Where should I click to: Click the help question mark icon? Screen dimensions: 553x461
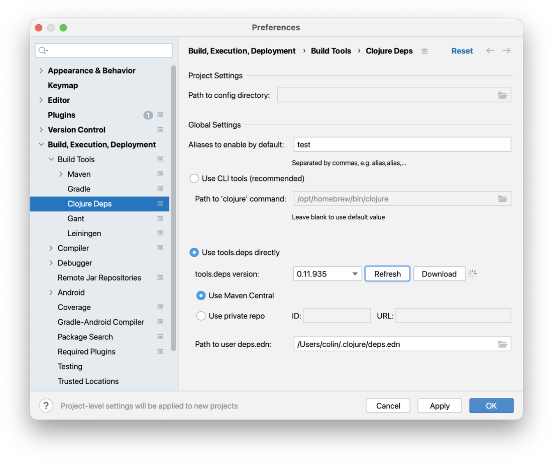46,406
